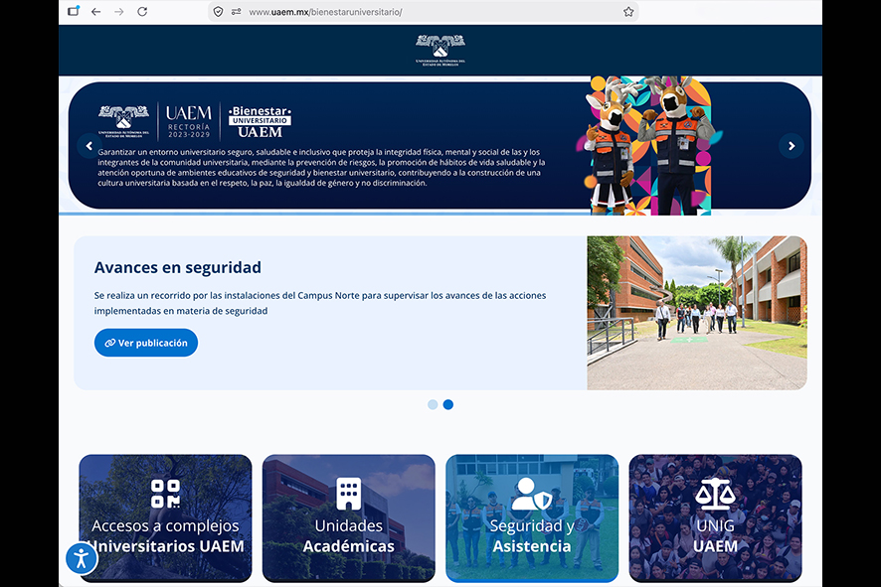The height and width of the screenshot is (587, 881).
Task: Open the shield tracking protection icon
Action: (219, 12)
